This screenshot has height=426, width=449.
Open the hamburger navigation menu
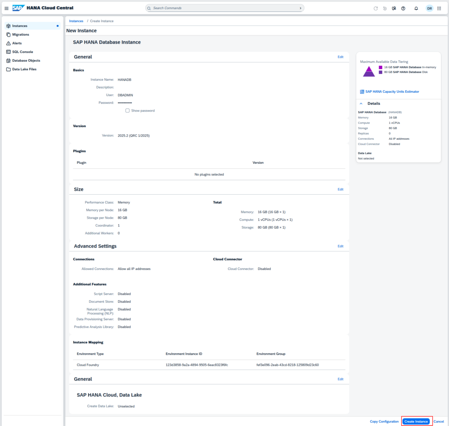[6, 8]
